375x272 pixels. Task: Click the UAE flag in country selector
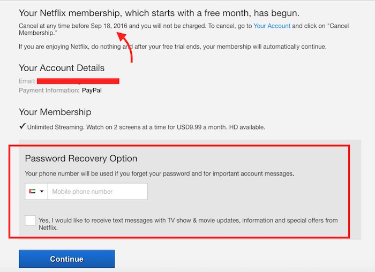tap(32, 192)
